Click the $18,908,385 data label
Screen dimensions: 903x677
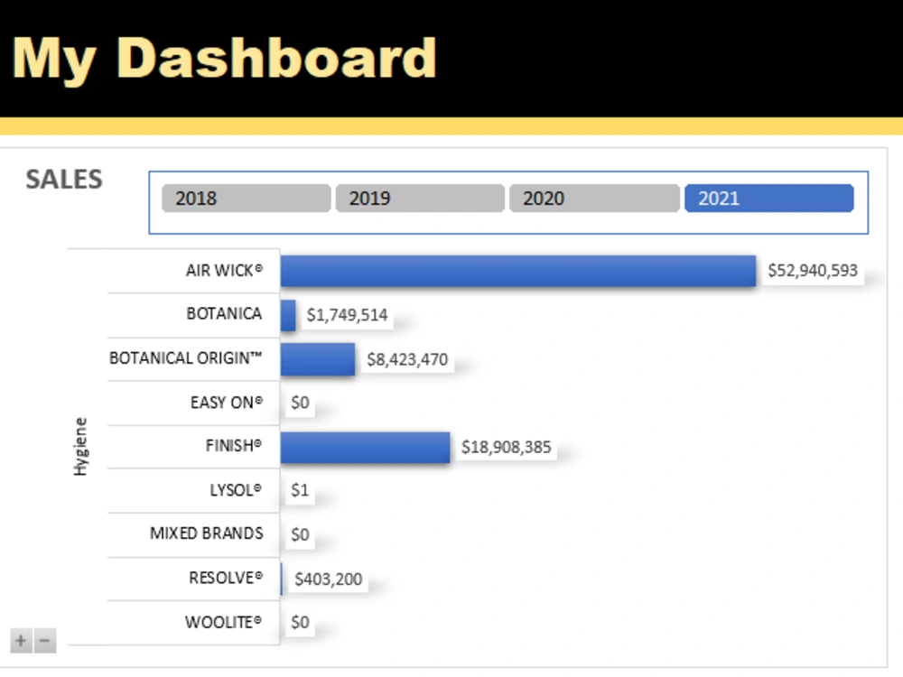click(507, 447)
